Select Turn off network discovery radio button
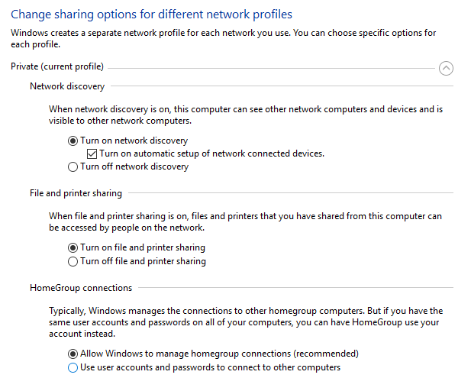Screen dimensions: 471x378 point(73,166)
